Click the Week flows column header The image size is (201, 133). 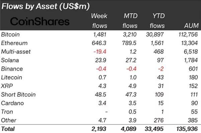click(99, 21)
